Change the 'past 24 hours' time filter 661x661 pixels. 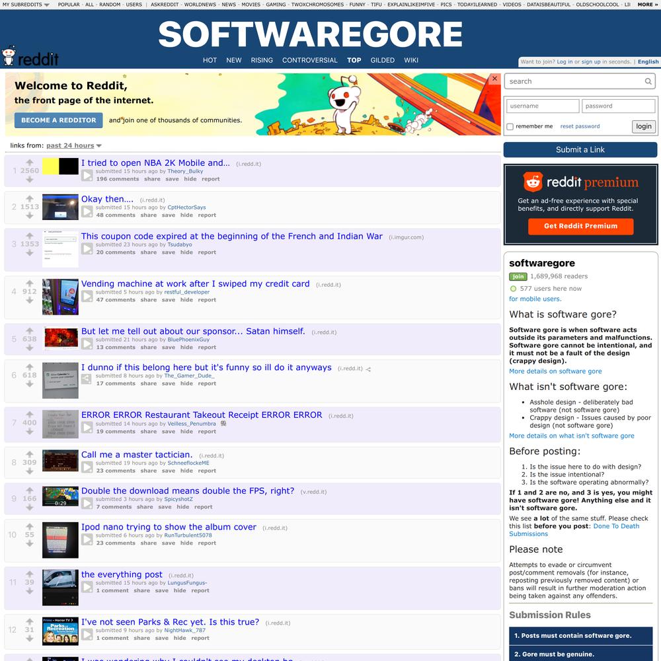[x=74, y=145]
